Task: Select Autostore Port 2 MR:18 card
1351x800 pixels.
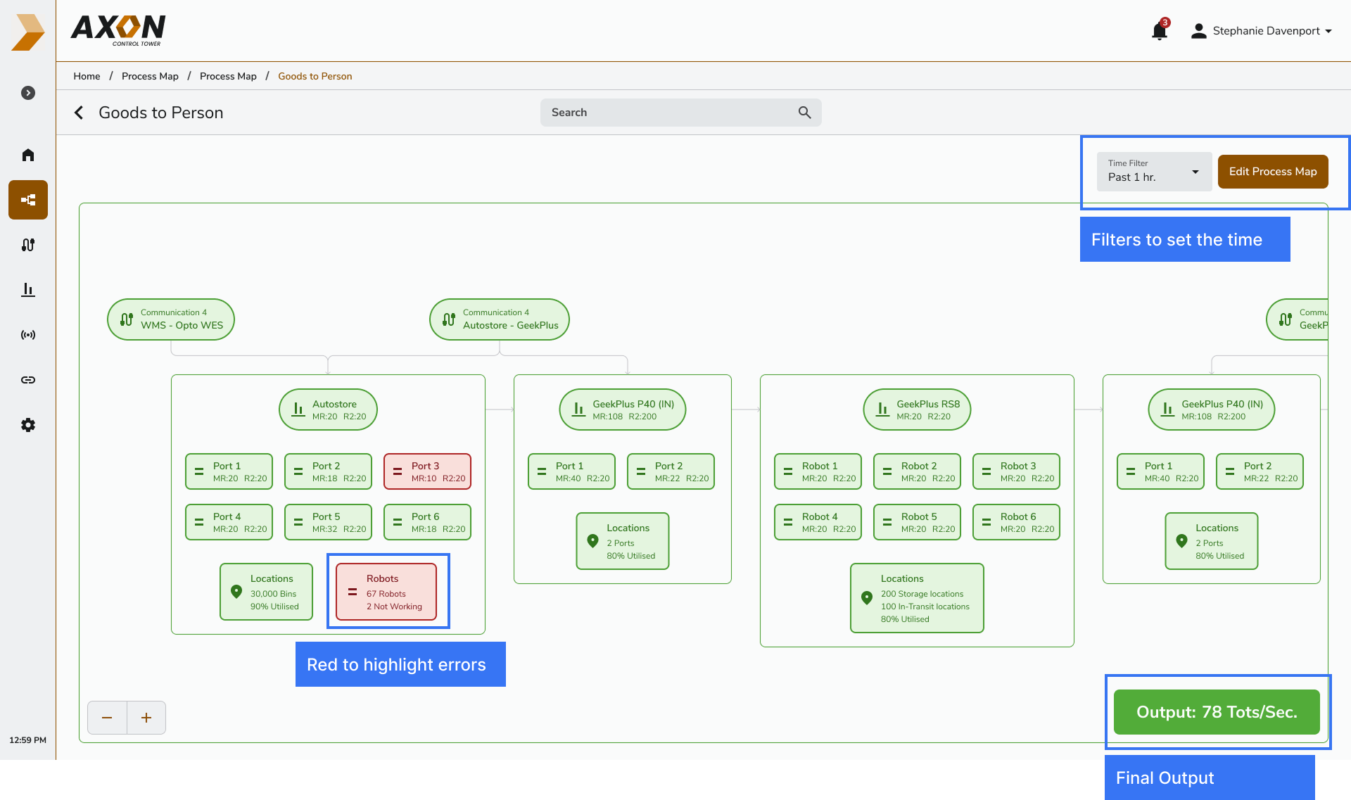Action: [328, 471]
